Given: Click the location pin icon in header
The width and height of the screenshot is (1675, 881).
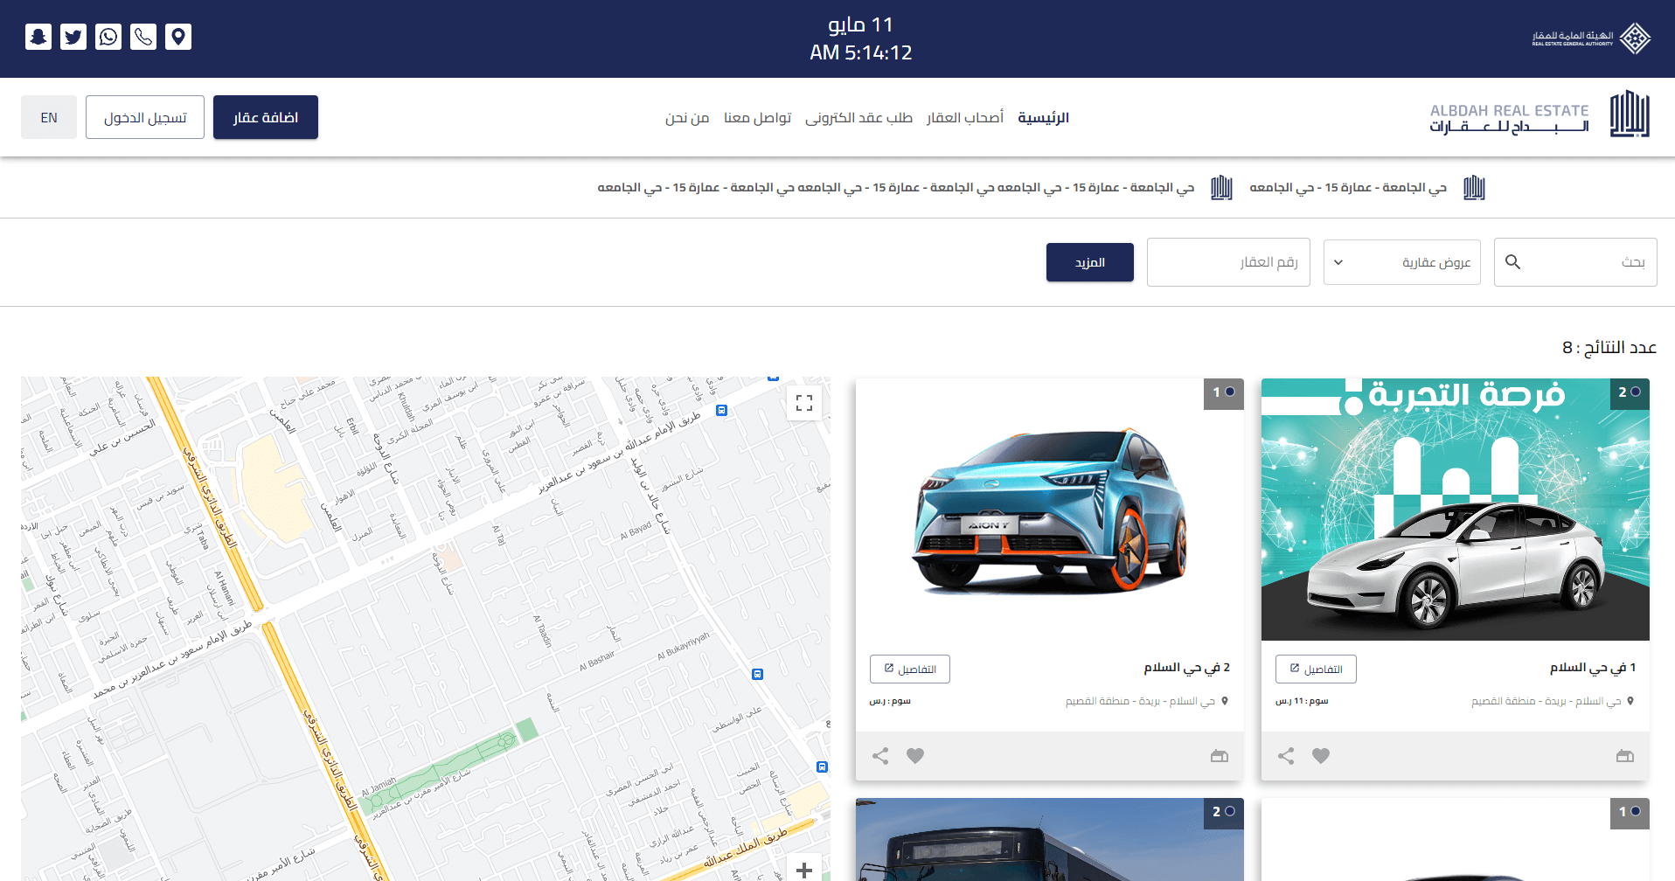Looking at the screenshot, I should (x=178, y=37).
